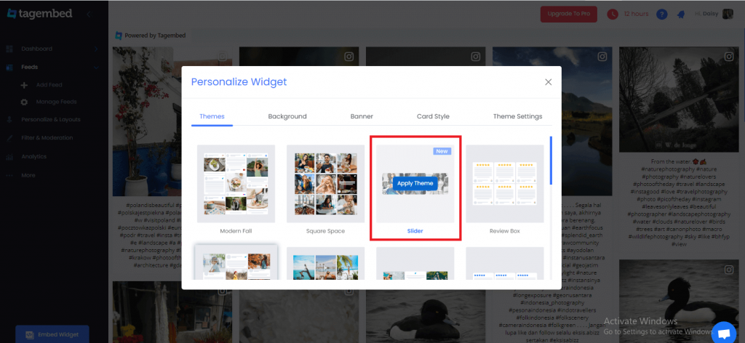Screen dimensions: 745x343
Task: Open Personalize & Layouts menu item
Action: tap(51, 120)
